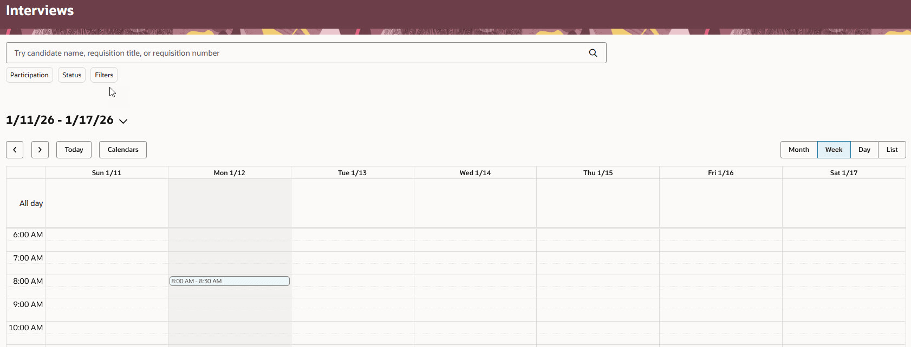The image size is (911, 347).
Task: Select the Sat 1/17 column header
Action: click(844, 173)
